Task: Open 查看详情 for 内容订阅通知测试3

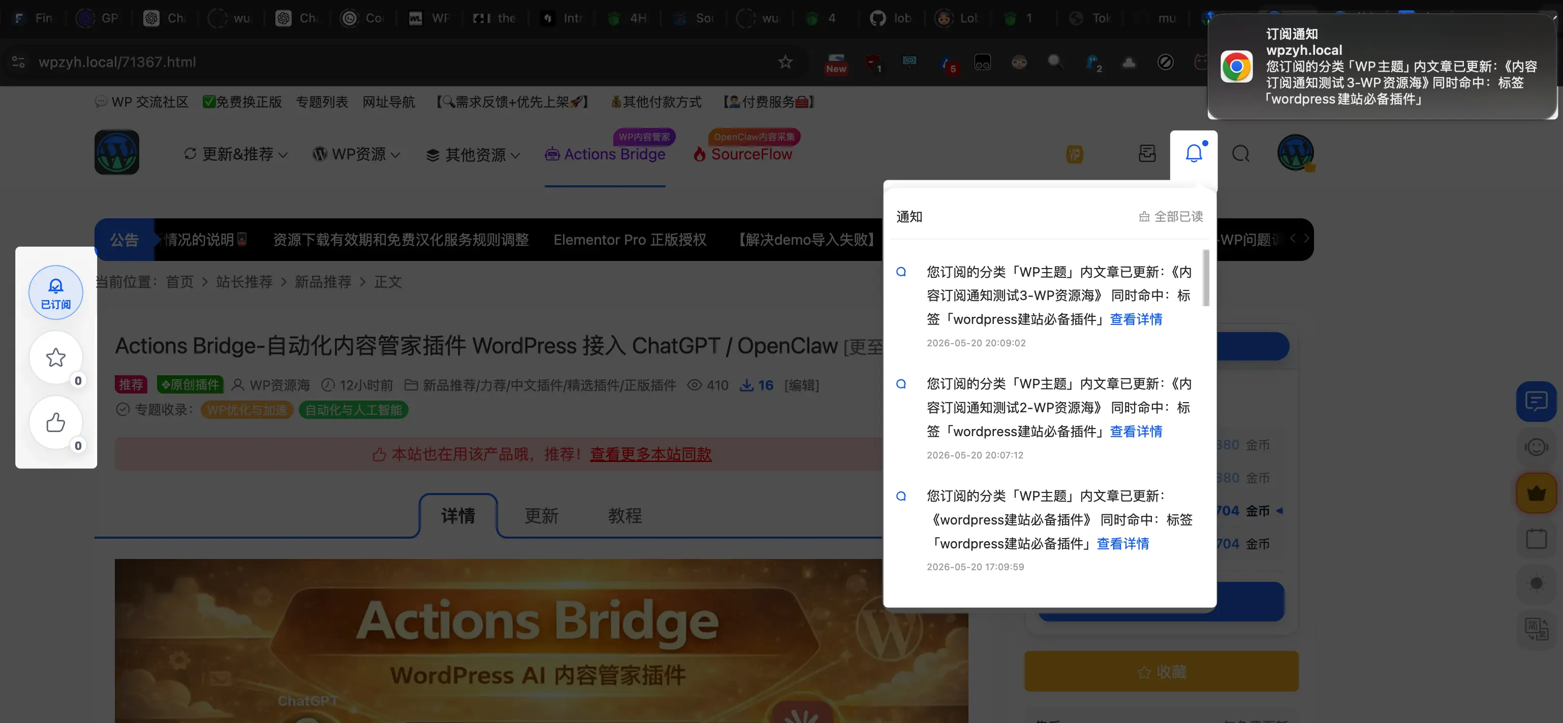Action: (x=1136, y=319)
